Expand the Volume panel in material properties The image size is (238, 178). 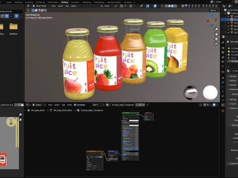(233, 85)
